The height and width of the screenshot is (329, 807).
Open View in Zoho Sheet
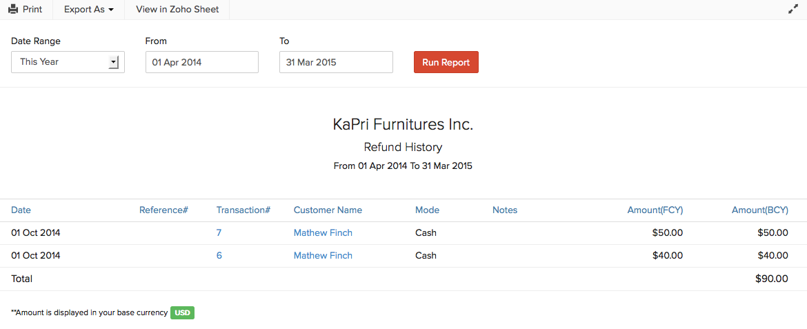[x=177, y=10]
